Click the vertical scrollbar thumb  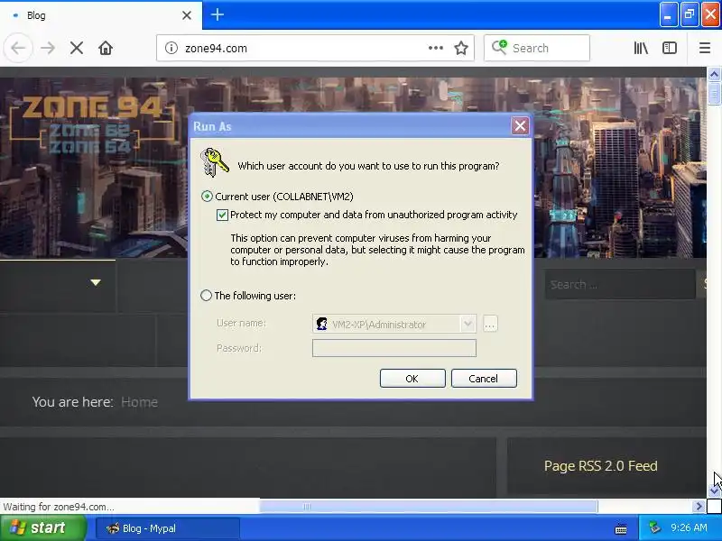pyautogui.click(x=714, y=94)
